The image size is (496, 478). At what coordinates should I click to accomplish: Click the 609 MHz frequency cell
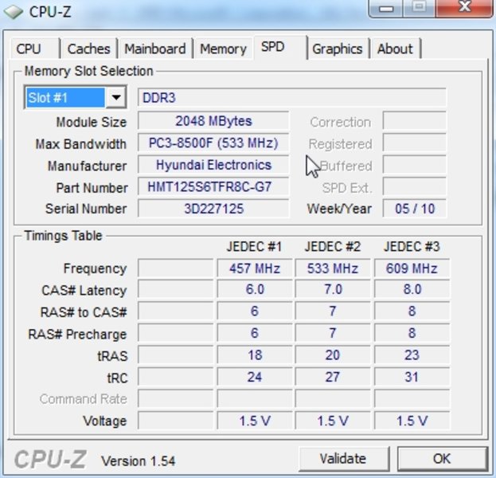(x=412, y=268)
